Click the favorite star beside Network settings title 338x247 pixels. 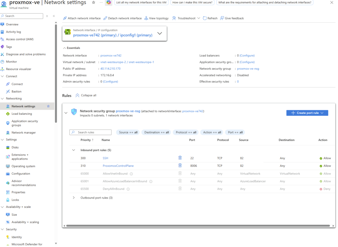93,3
